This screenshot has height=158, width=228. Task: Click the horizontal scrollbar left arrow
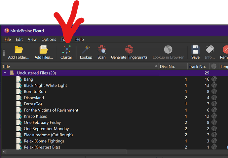point(4,152)
